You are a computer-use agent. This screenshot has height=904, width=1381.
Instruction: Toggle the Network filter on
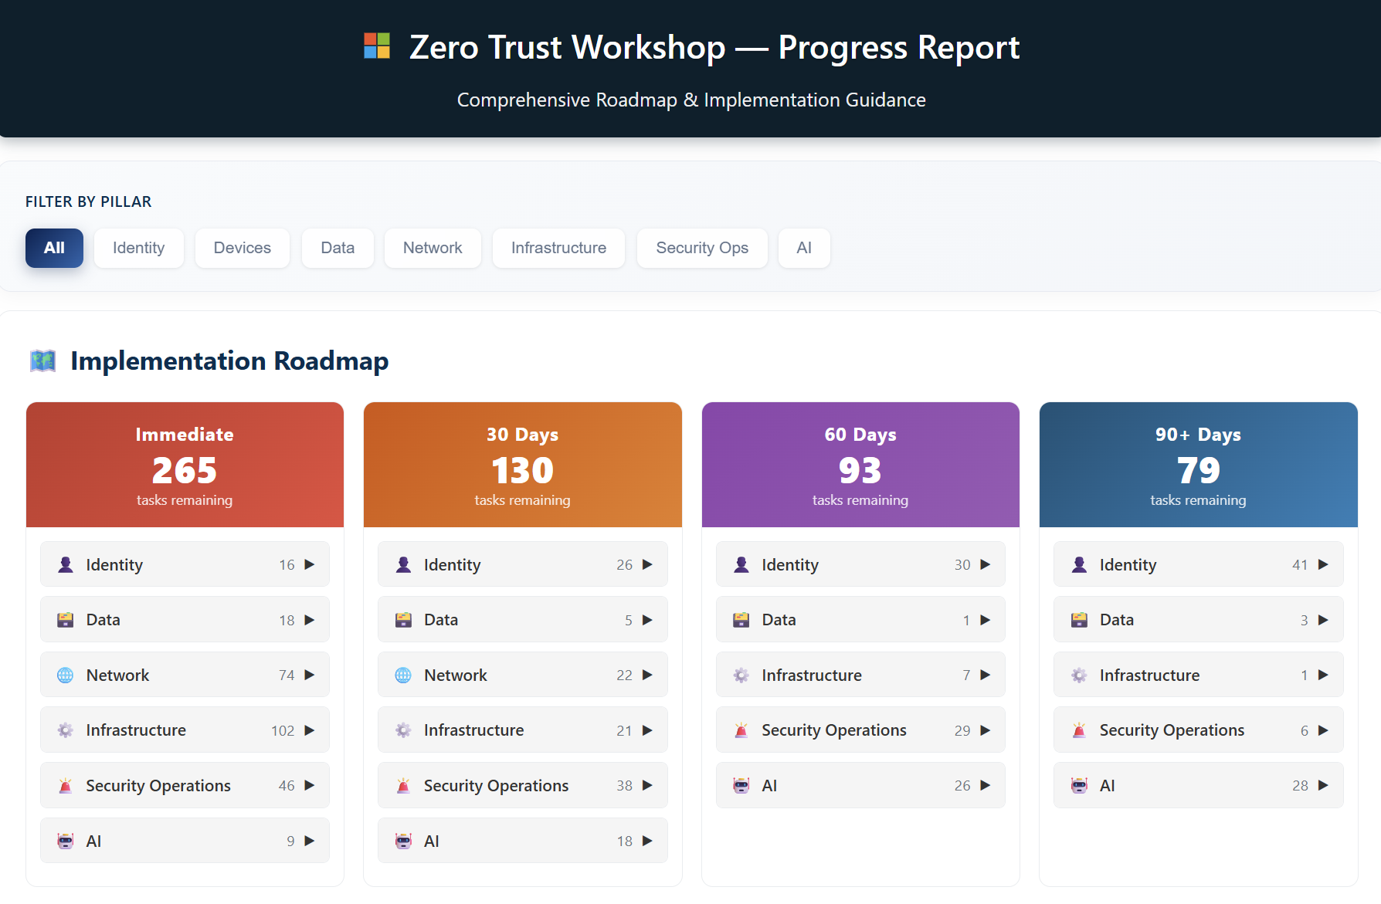pos(433,248)
